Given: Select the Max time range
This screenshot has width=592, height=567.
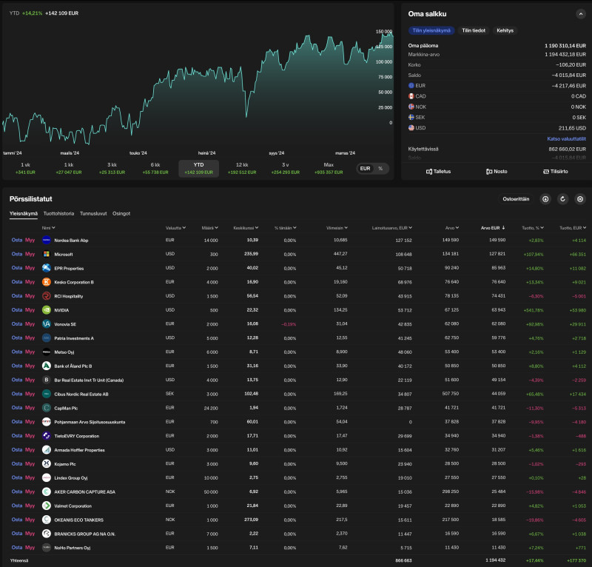Looking at the screenshot, I should pos(329,169).
